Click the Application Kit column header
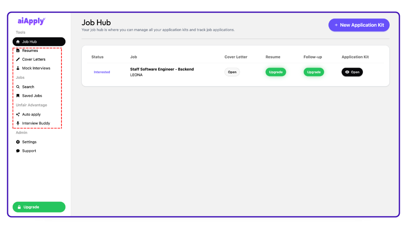Screen dimensions: 407x229 tap(355, 57)
